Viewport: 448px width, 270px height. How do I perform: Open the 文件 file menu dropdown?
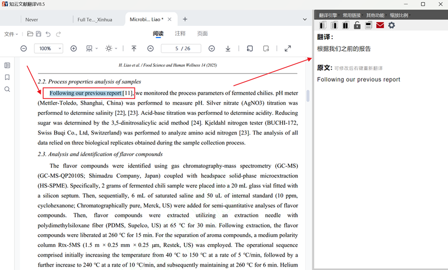[11, 34]
